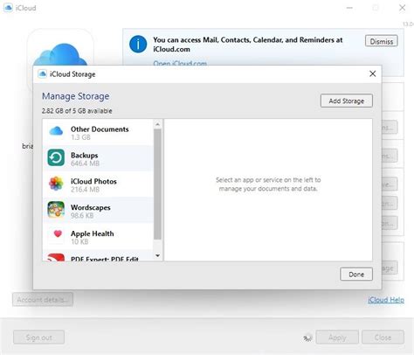Click the Apply button in iCloud window
The image size is (414, 355).
(x=337, y=338)
